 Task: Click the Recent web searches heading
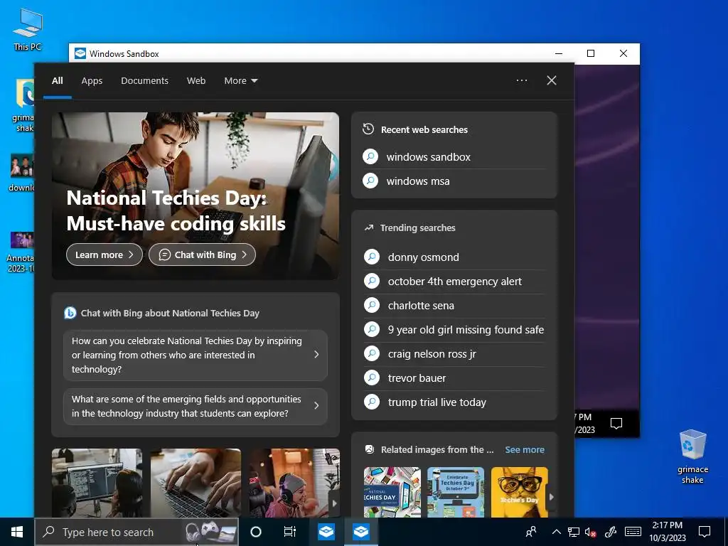424,129
